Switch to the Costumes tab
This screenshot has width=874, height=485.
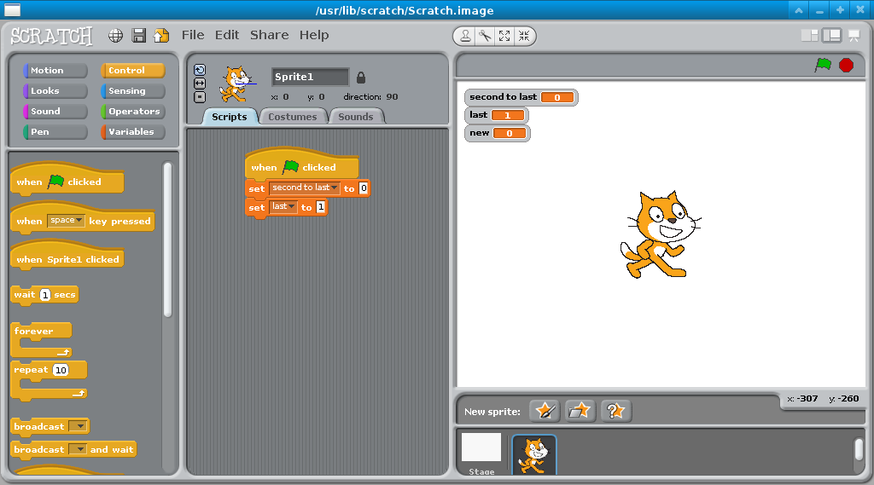click(x=292, y=117)
